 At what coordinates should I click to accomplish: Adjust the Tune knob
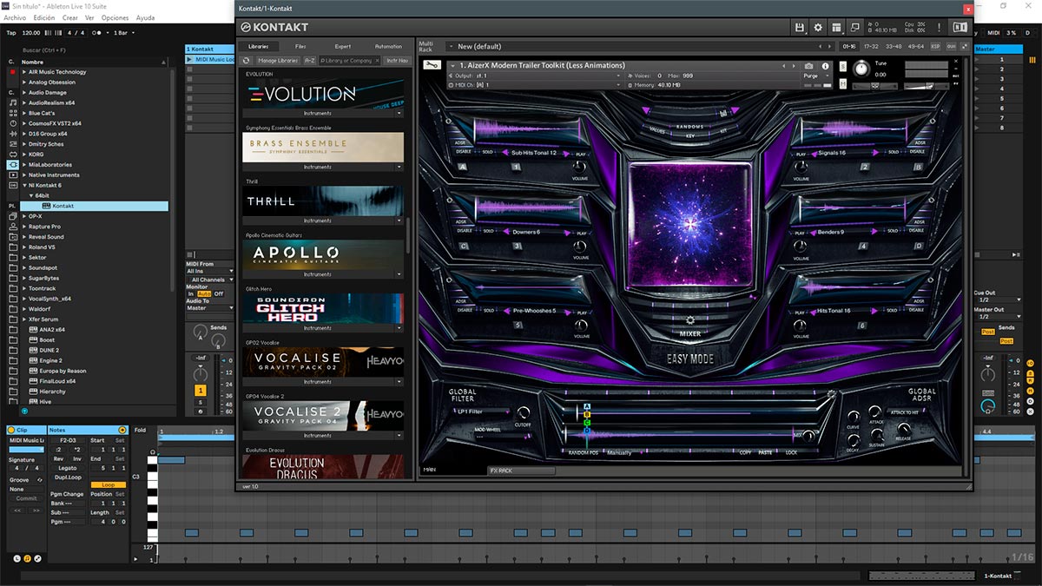pos(861,69)
